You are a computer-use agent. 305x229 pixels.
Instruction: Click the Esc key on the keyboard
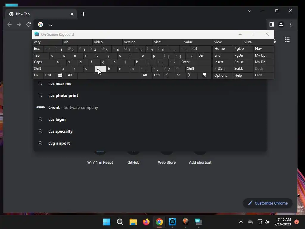pyautogui.click(x=38, y=49)
